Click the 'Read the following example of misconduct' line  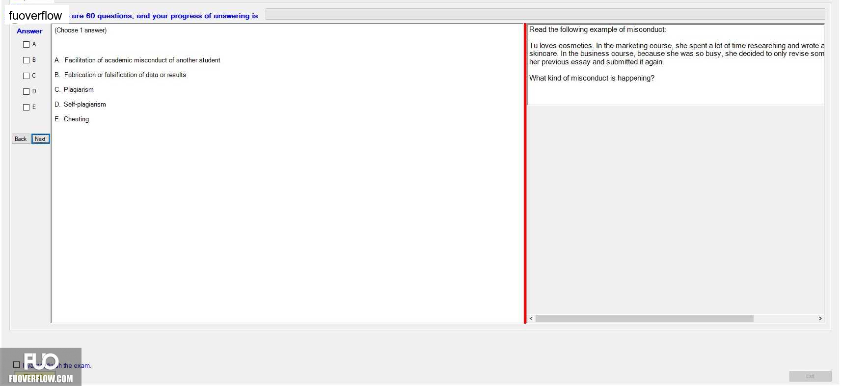pos(597,29)
